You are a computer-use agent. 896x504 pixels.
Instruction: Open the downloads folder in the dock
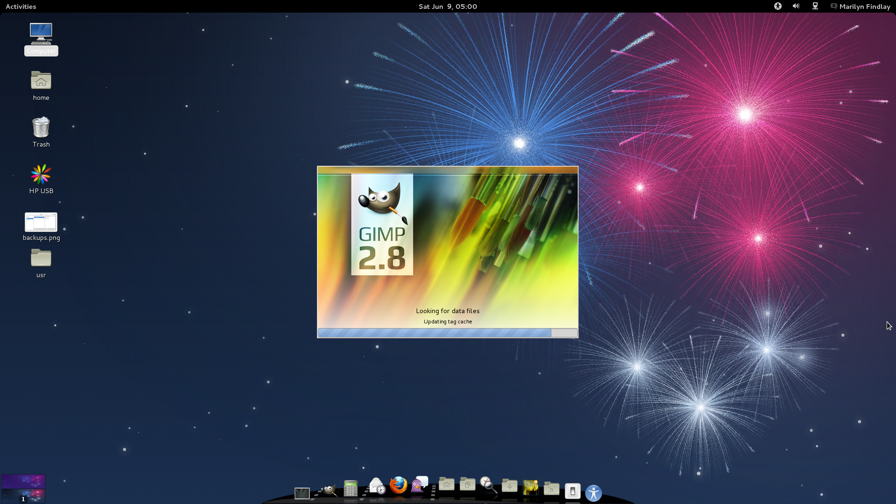coord(510,485)
